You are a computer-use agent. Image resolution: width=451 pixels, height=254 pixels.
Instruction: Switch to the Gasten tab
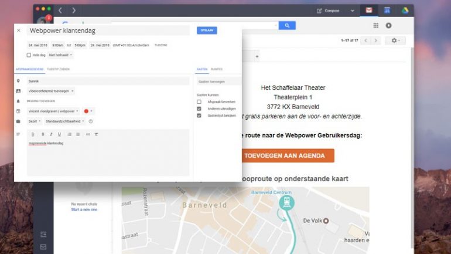[202, 69]
